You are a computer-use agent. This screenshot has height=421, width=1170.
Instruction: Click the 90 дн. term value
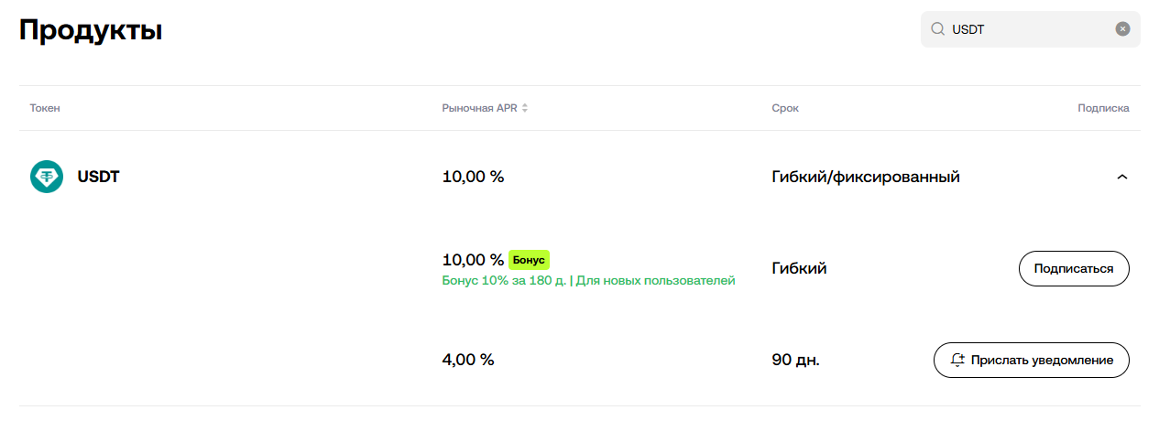point(795,360)
